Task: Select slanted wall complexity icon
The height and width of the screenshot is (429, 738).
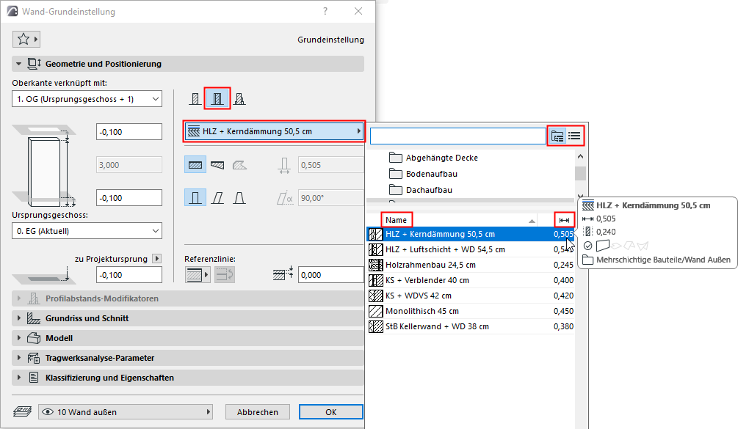Action: point(217,198)
